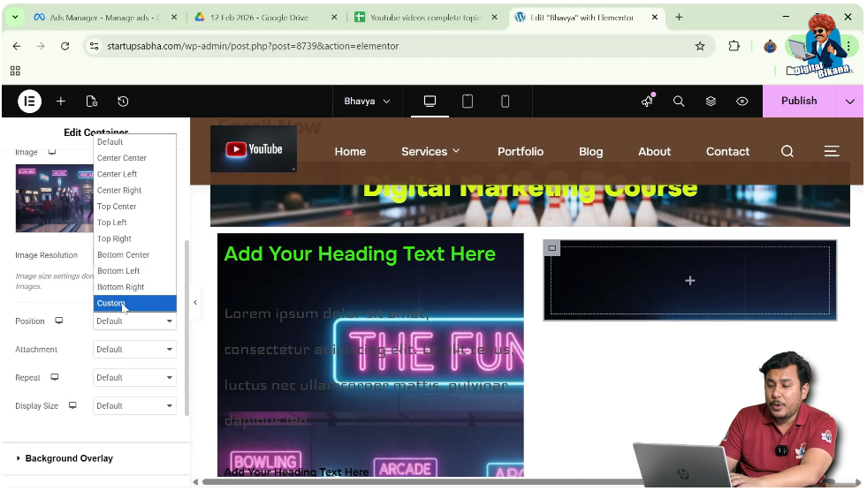Switch to Tablet device view
The image size is (867, 491).
[x=468, y=102]
